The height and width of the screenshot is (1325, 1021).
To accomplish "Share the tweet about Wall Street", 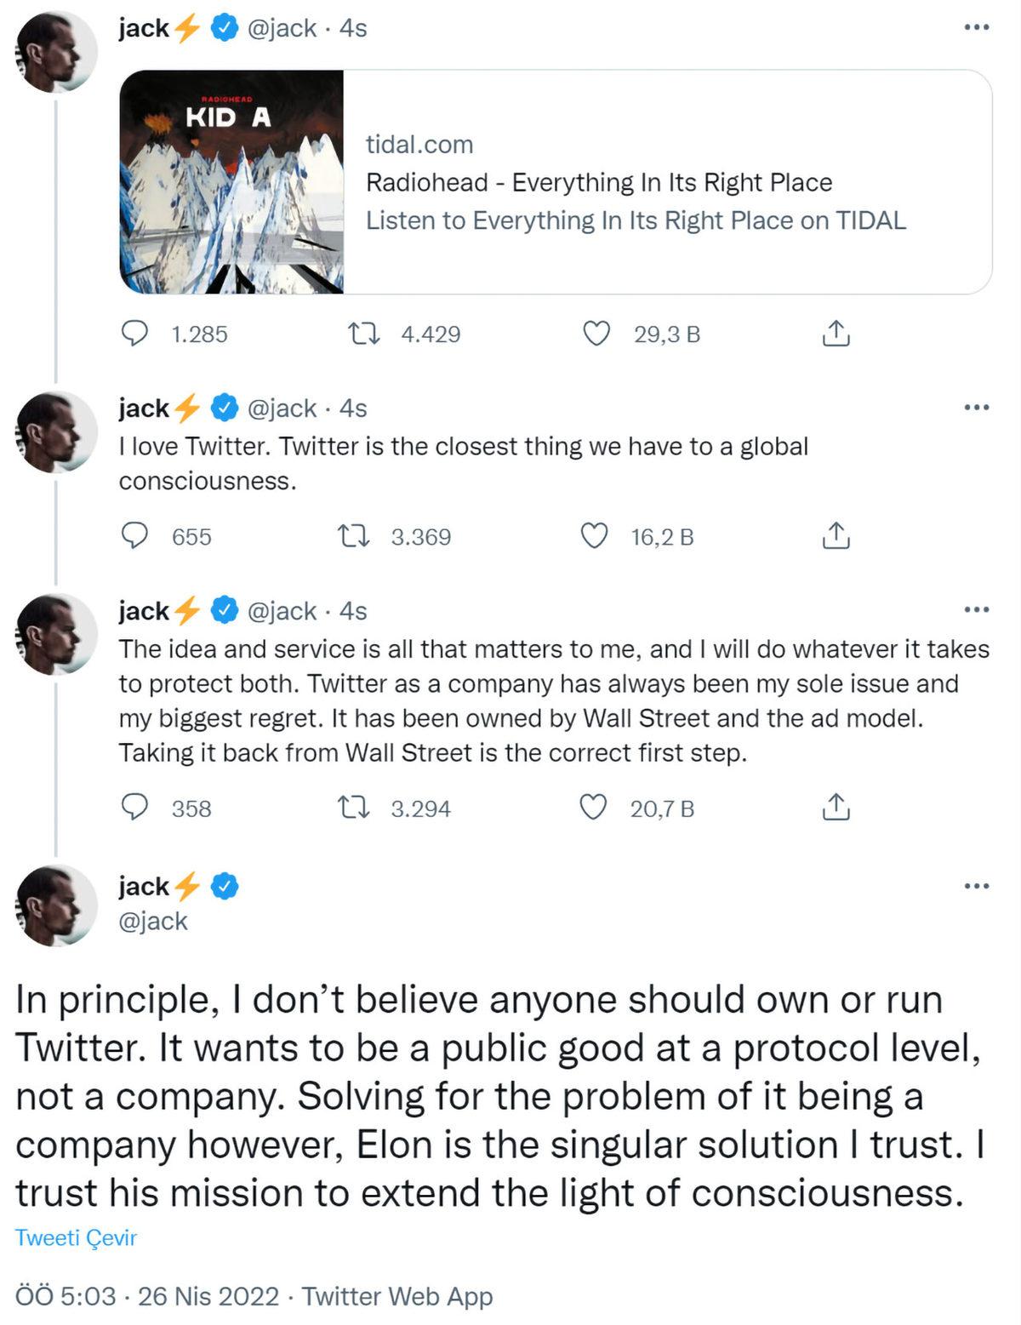I will tap(836, 808).
